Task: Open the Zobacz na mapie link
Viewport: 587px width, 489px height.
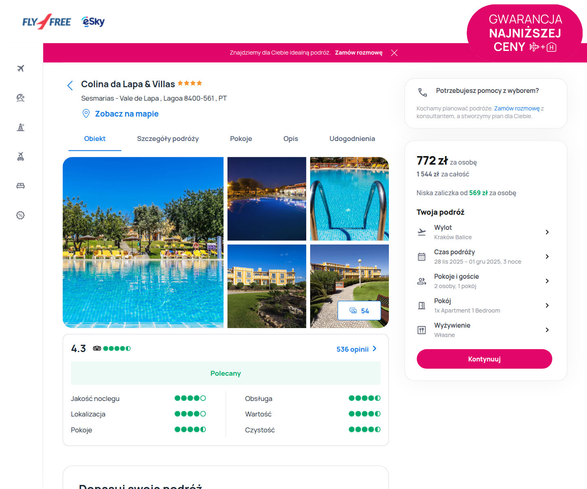Action: (127, 114)
